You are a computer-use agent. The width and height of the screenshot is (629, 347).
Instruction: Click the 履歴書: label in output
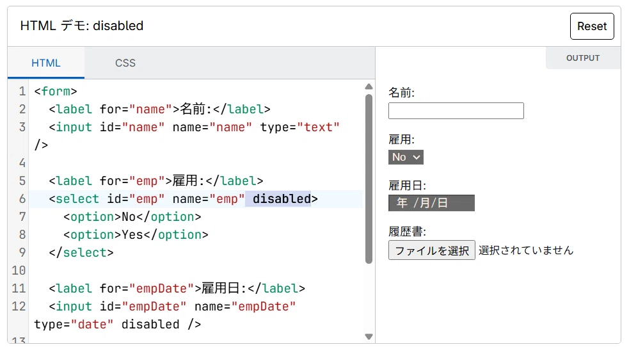[x=407, y=232]
